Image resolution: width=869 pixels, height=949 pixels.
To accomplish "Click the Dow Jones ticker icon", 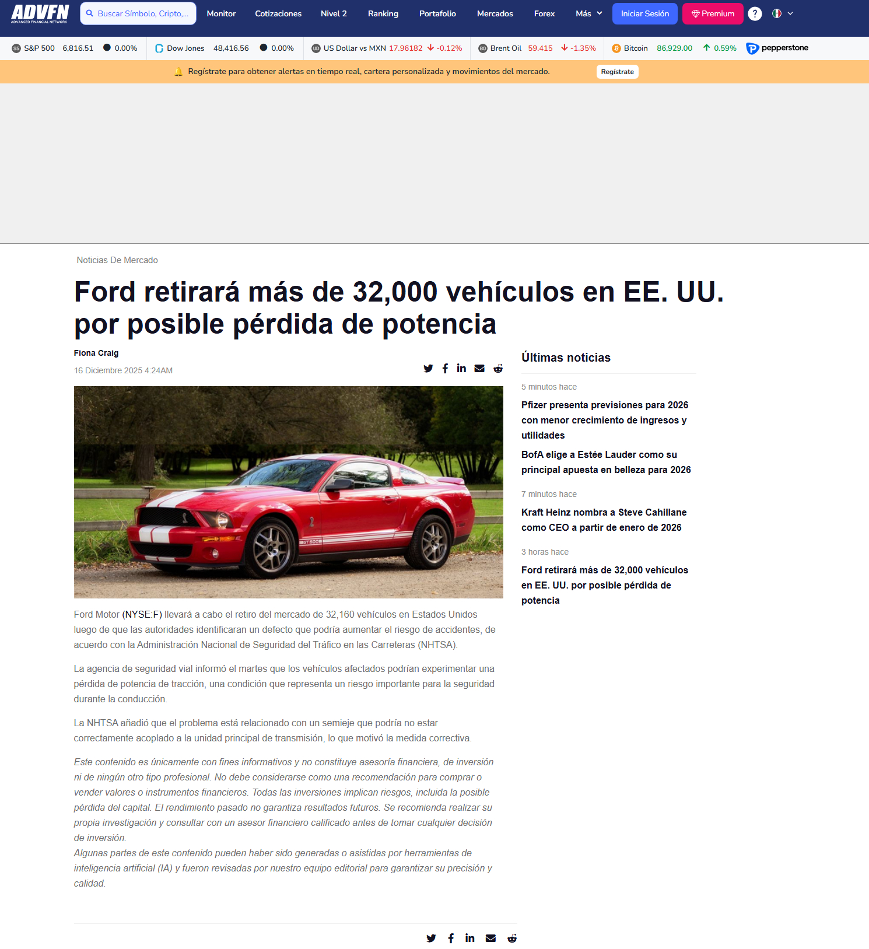I will 159,48.
